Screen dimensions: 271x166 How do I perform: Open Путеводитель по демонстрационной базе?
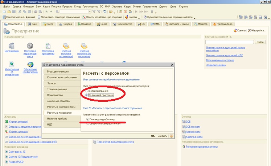click(x=168, y=17)
